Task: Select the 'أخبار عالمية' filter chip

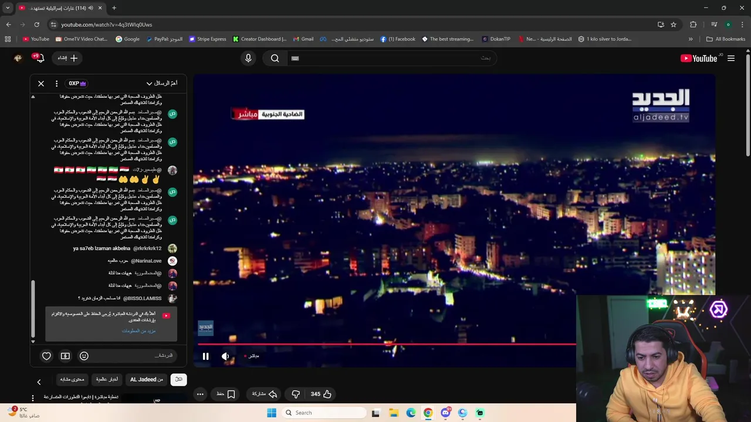Action: (x=107, y=379)
